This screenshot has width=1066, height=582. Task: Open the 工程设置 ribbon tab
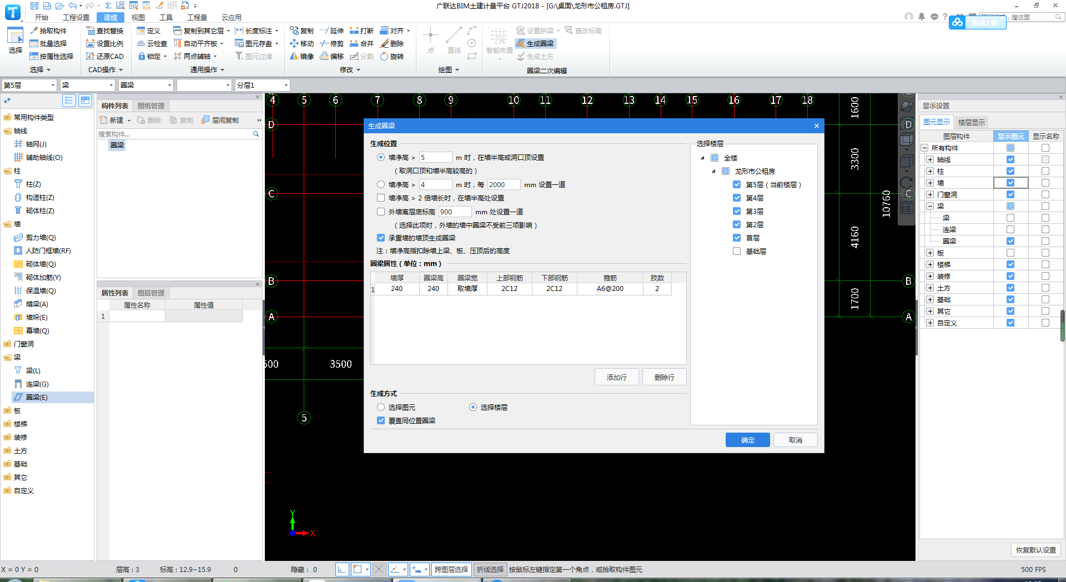tap(76, 17)
